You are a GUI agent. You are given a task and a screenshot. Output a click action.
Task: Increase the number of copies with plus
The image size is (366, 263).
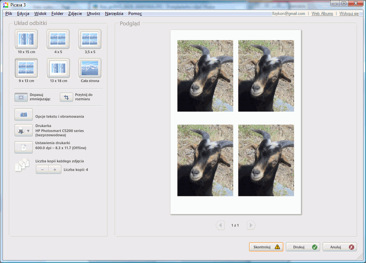pos(55,170)
